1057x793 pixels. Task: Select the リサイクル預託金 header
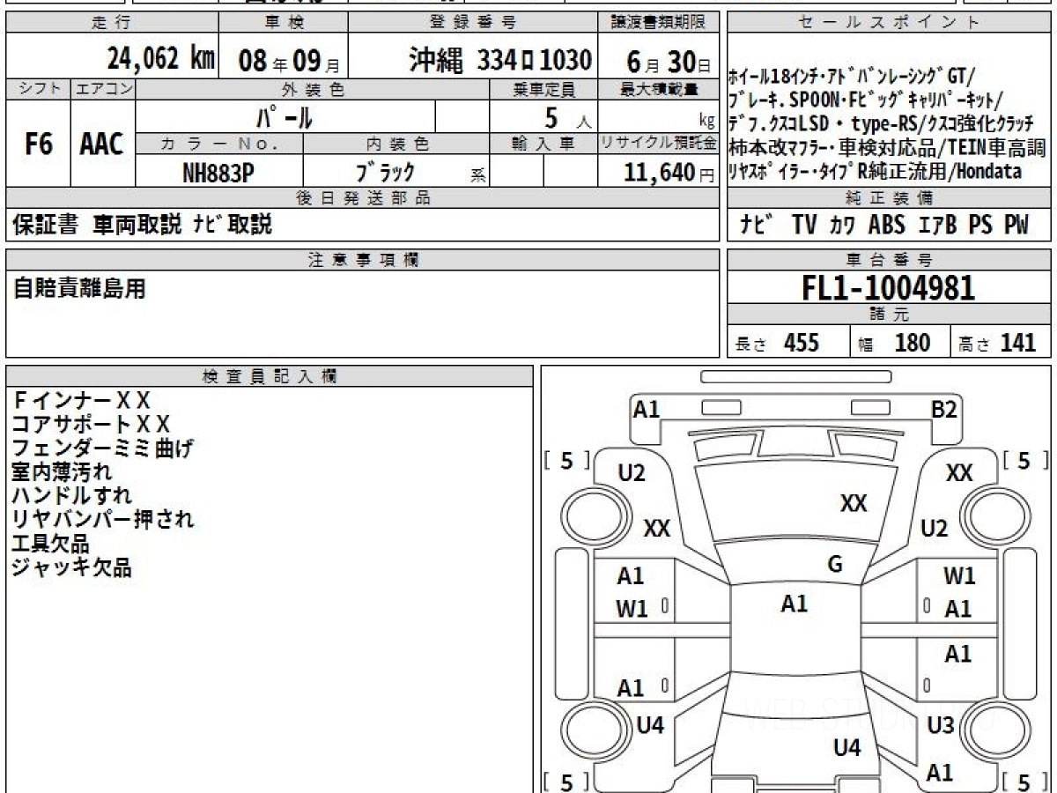[660, 144]
